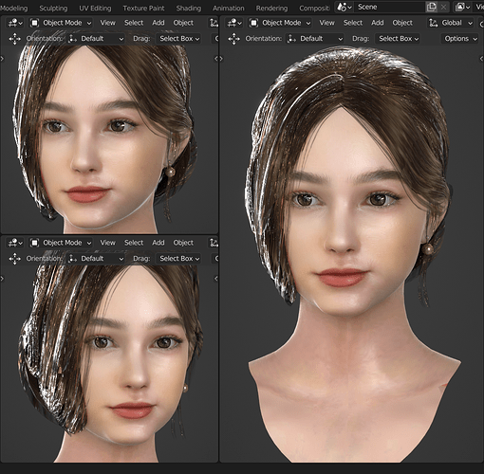This screenshot has height=474, width=484.
Task: Expand the sidebar arrow in bottom-left viewport
Action: pos(216,279)
